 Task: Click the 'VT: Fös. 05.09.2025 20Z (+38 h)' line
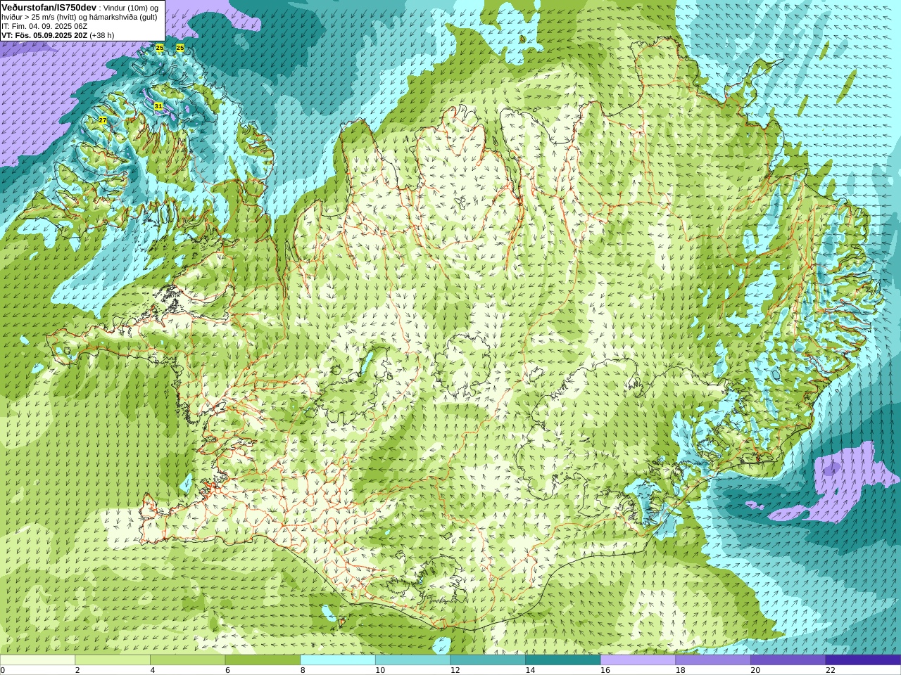coord(58,35)
